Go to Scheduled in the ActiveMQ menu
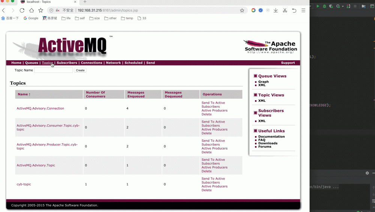 (133, 63)
